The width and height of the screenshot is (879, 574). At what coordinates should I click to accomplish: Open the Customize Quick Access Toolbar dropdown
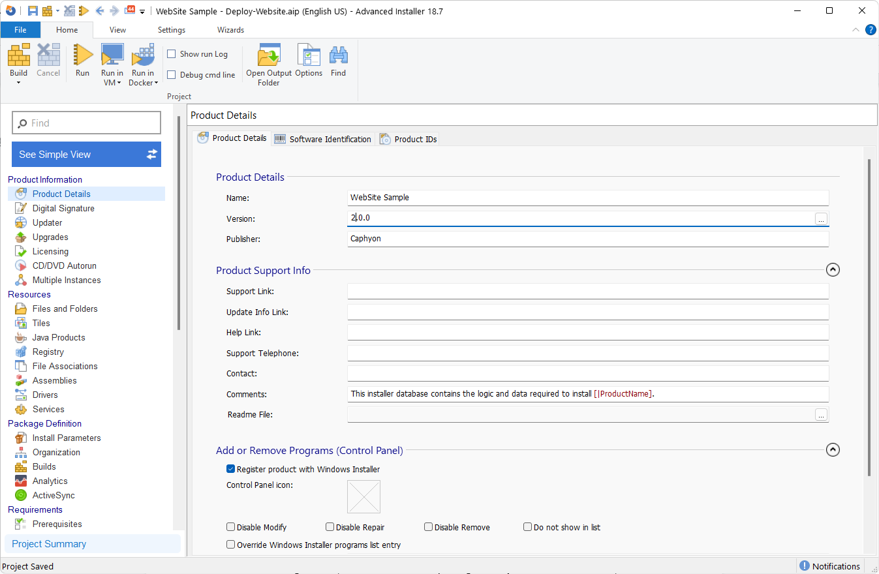tap(142, 12)
